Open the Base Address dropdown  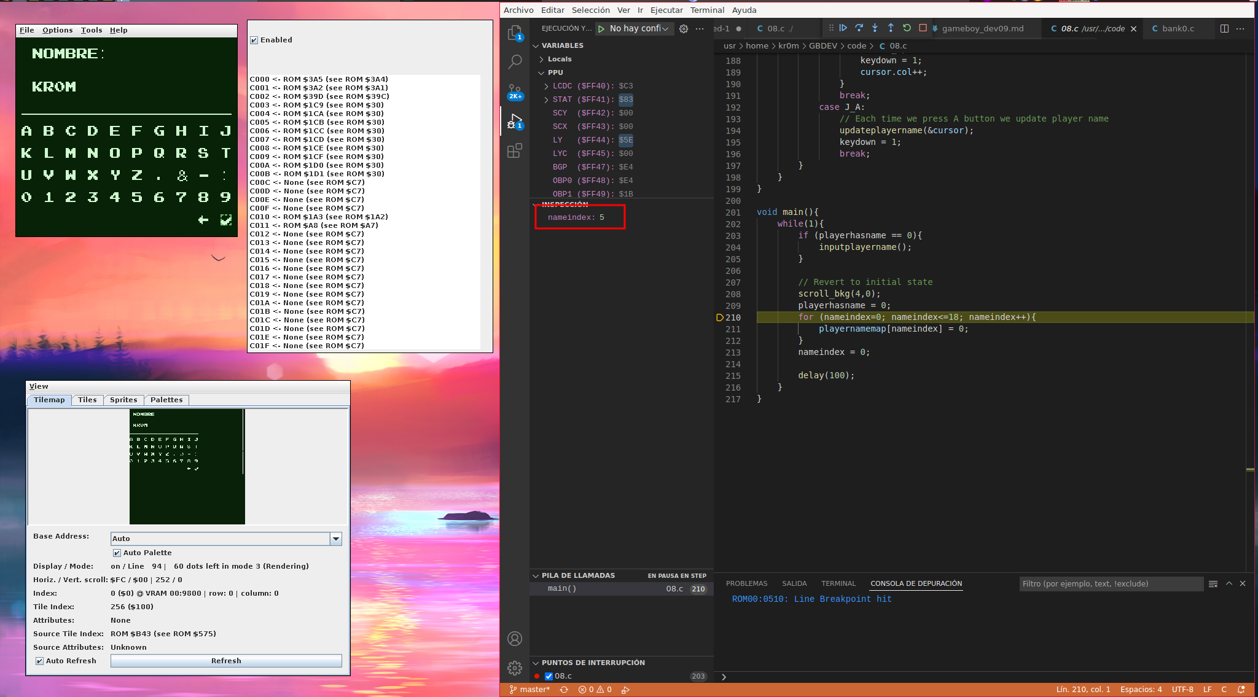(335, 539)
